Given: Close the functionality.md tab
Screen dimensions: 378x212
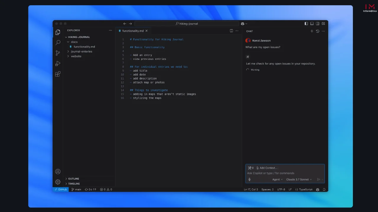Looking at the screenshot, I should tap(146, 31).
